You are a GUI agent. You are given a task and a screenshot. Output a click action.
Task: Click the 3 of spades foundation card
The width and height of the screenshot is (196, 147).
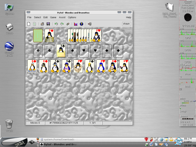pyautogui.click(x=61, y=51)
